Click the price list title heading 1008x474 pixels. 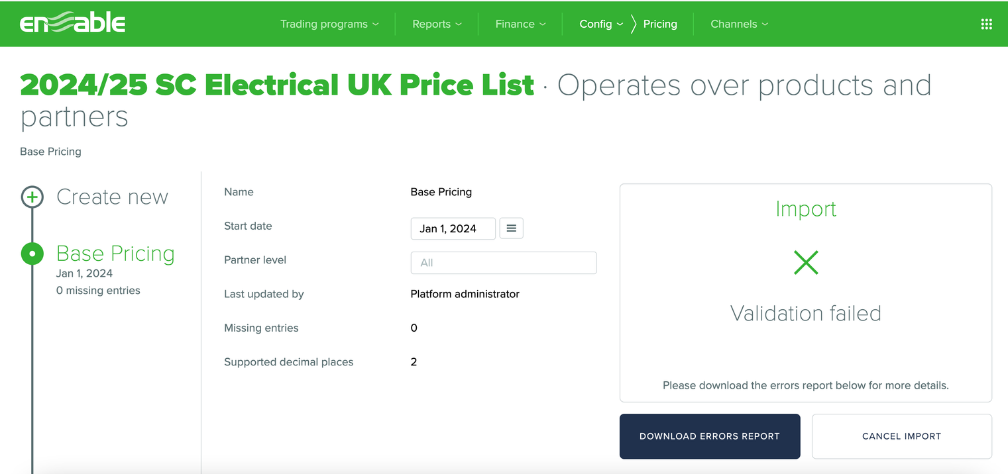277,85
